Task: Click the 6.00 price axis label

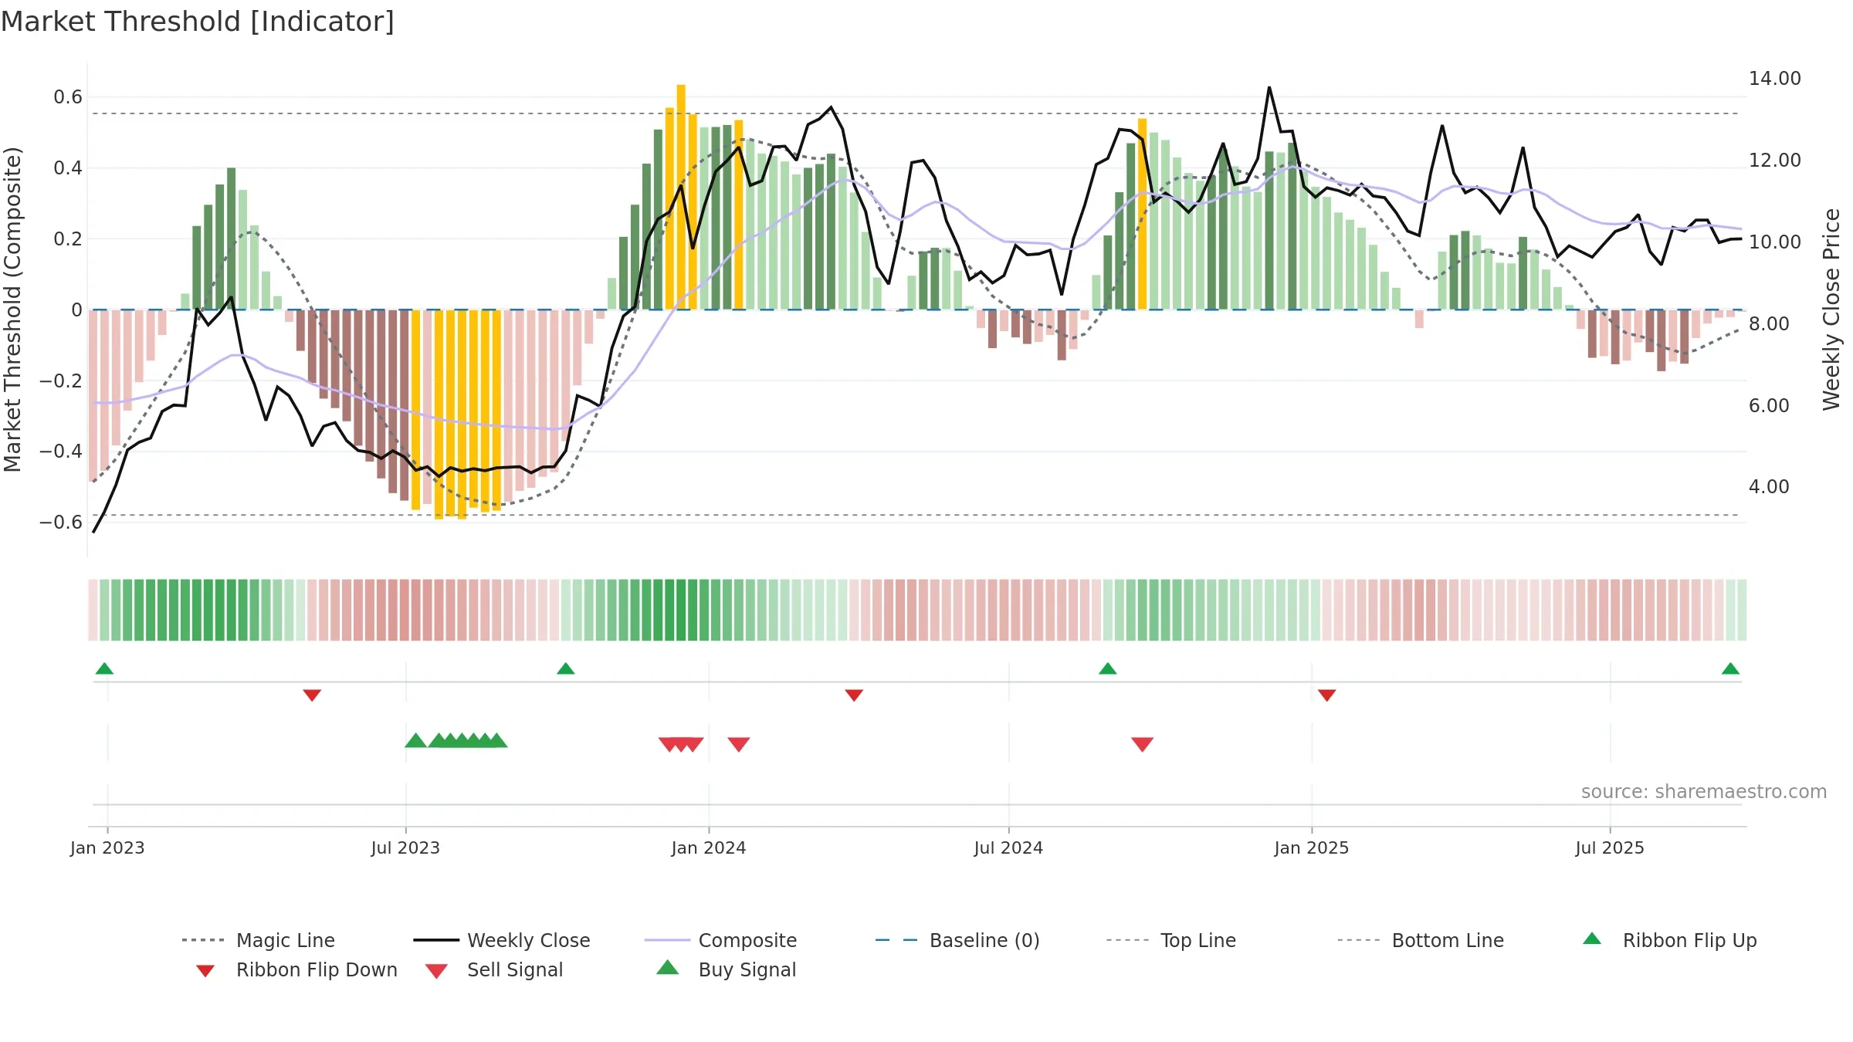Action: (1769, 405)
